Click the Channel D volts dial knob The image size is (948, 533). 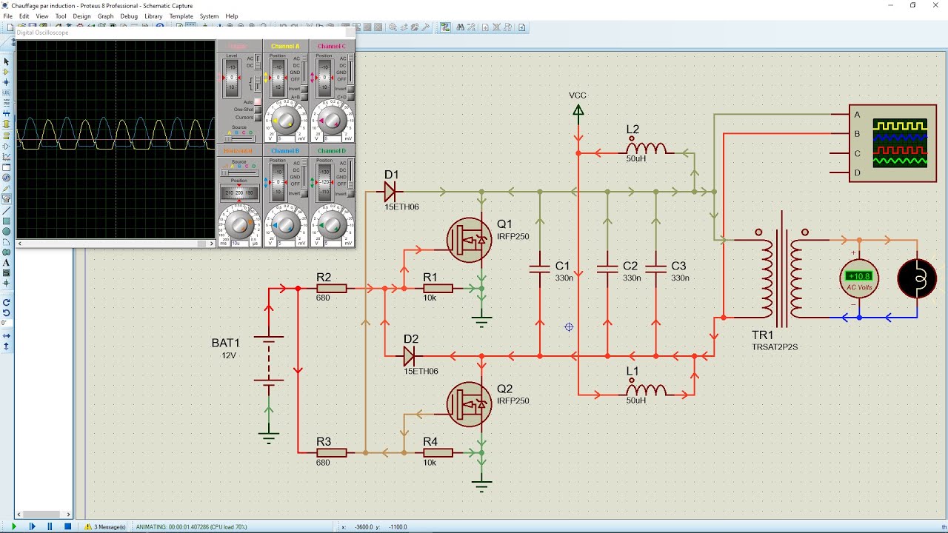click(x=332, y=225)
